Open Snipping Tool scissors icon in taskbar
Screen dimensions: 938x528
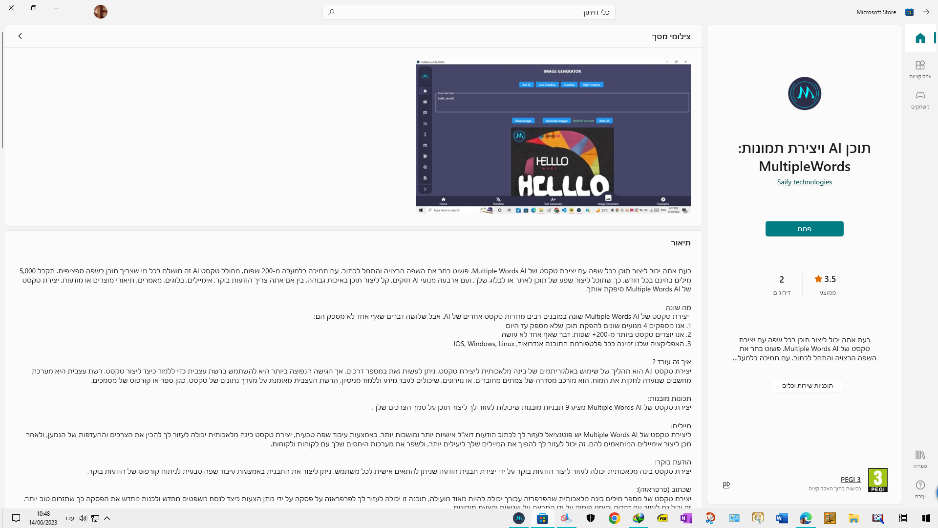[710, 518]
